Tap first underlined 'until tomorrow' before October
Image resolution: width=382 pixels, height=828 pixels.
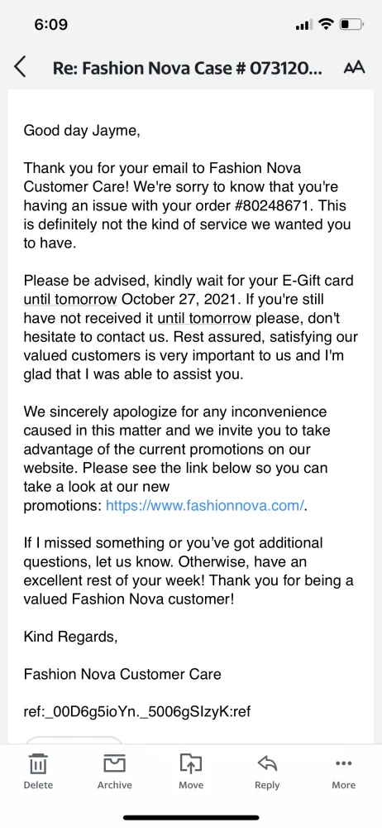(70, 300)
